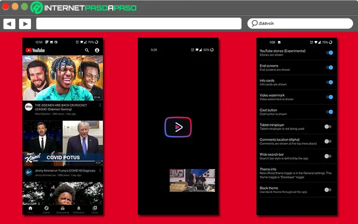358x224 pixels.
Task: Select the Notifications bell tab
Action: tap(79, 210)
